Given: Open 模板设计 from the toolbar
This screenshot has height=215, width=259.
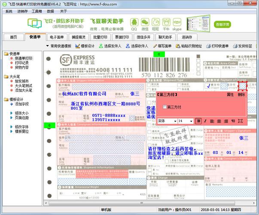Looking at the screenshot, I should pos(85,46).
